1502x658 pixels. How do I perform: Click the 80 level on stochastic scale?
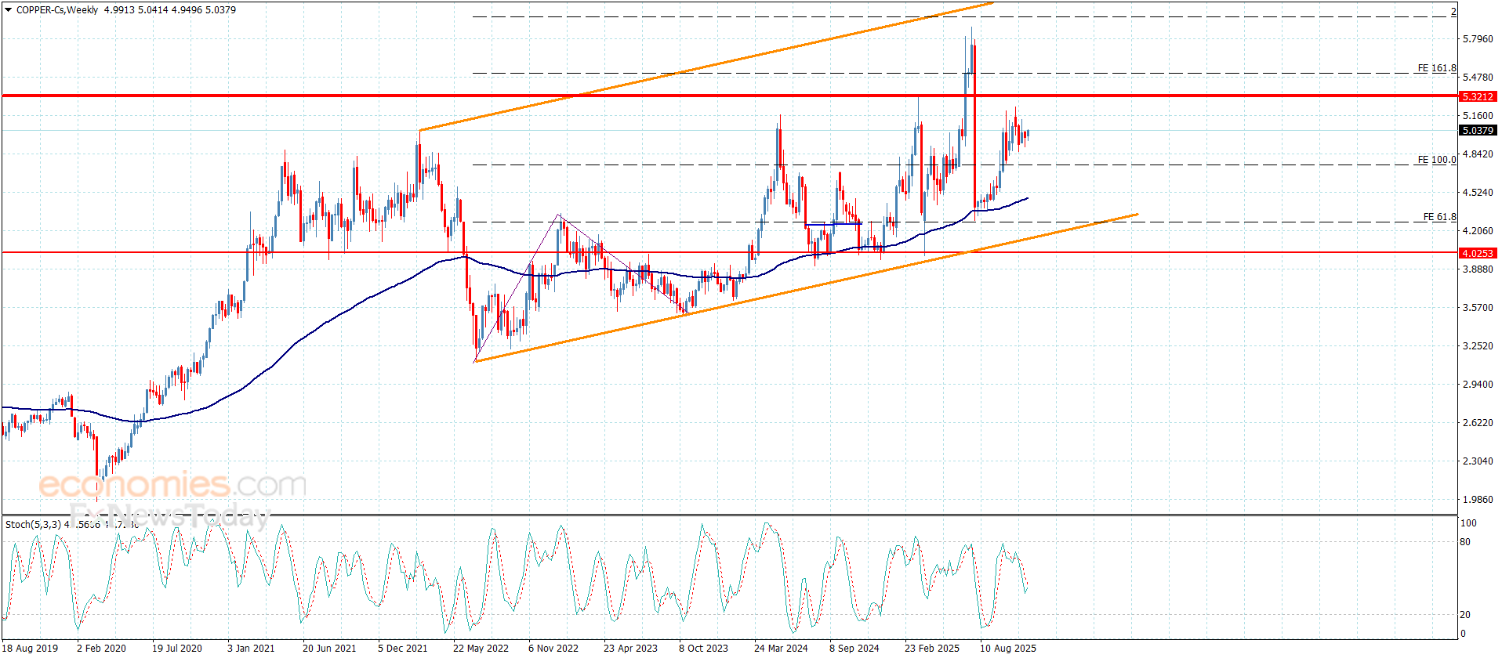(1465, 542)
